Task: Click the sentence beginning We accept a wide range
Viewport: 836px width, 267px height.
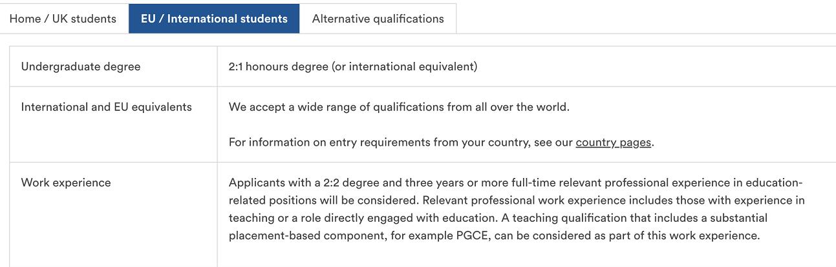Action: click(399, 107)
